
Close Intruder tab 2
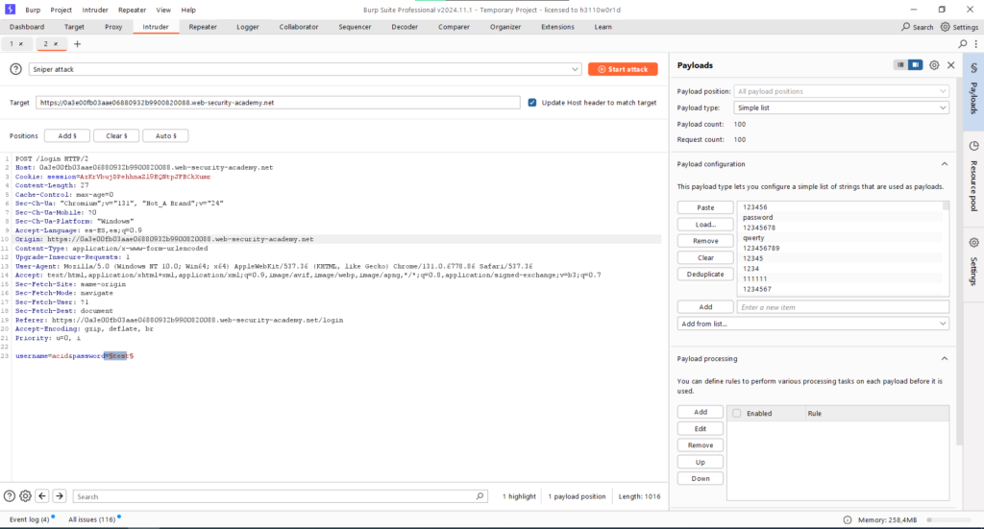(55, 44)
